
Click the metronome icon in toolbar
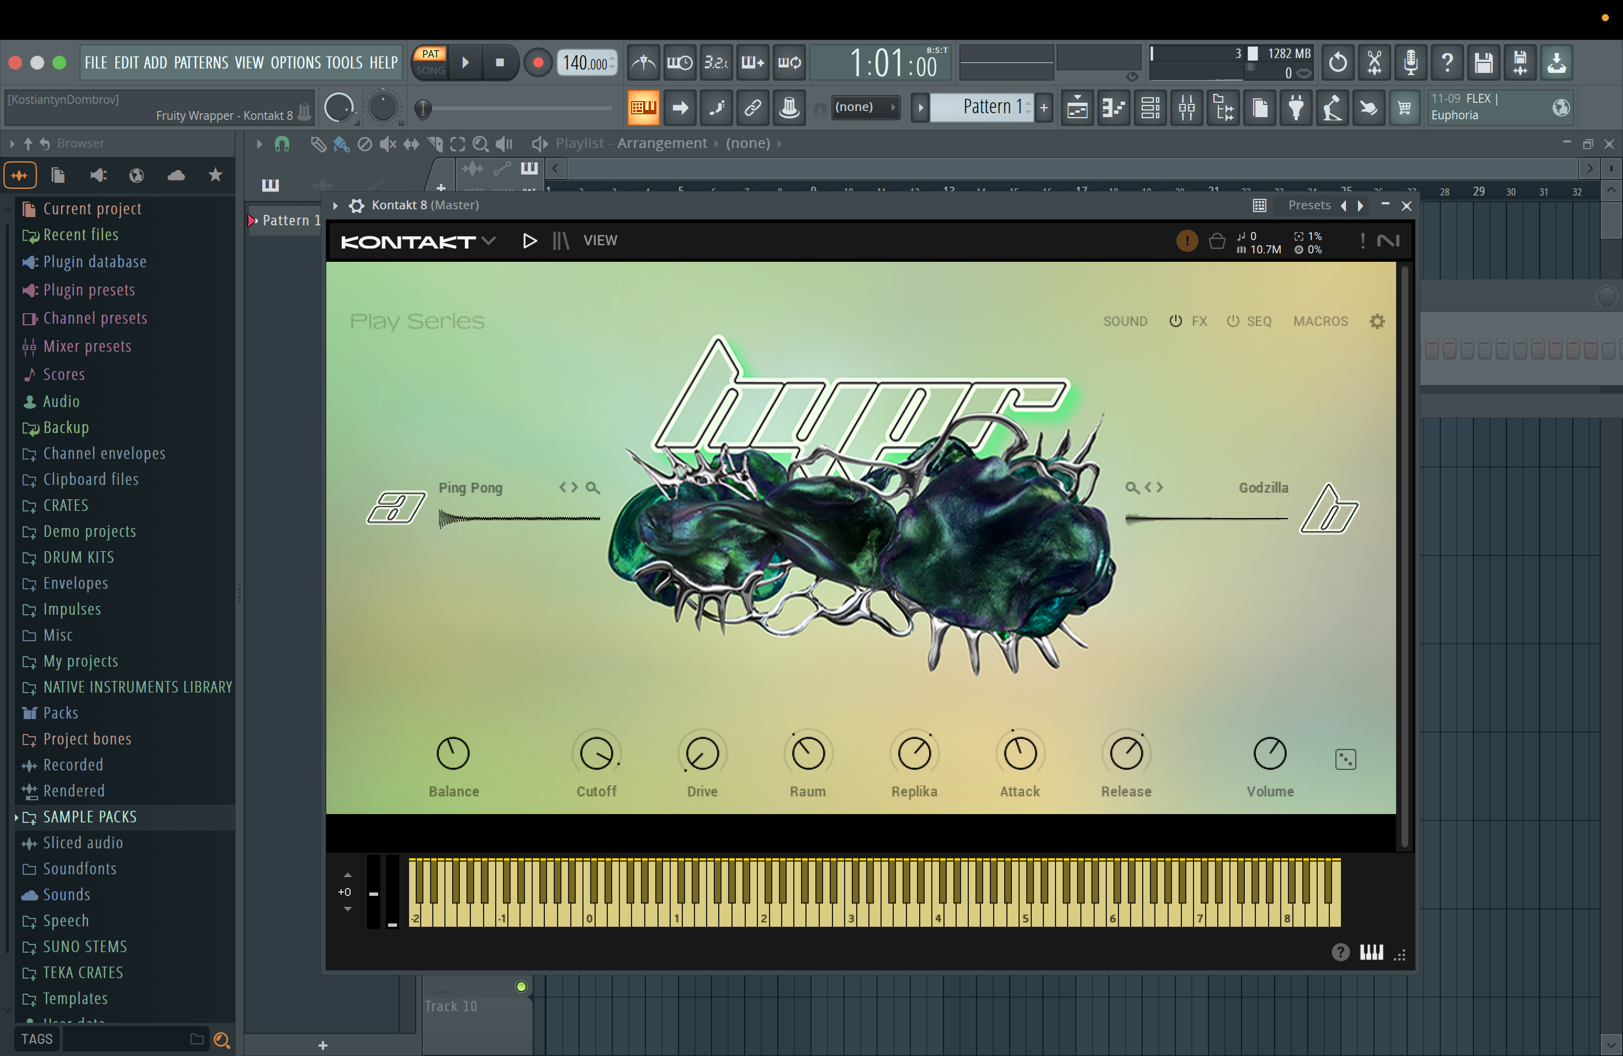coord(643,63)
